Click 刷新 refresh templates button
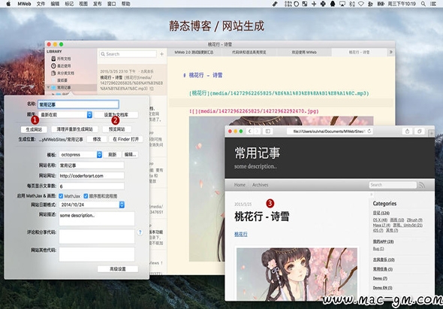Screen dimensions: 443x309 (112, 155)
